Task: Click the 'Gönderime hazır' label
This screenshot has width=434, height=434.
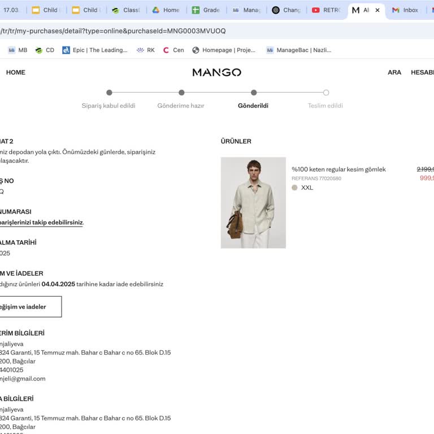Action: 181,106
